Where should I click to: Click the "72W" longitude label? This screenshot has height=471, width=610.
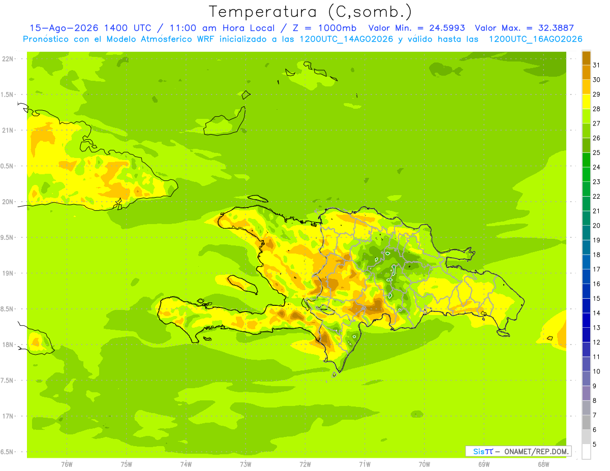[306, 464]
